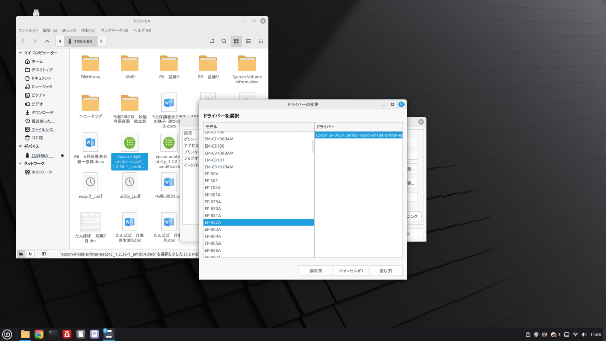
Task: Click the search magnifier icon in file manager
Action: [x=224, y=41]
